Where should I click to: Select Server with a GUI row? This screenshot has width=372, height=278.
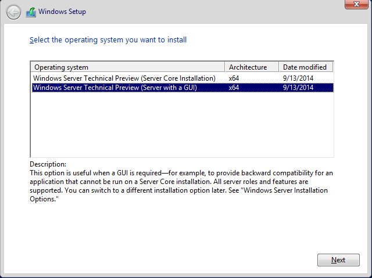(183, 88)
